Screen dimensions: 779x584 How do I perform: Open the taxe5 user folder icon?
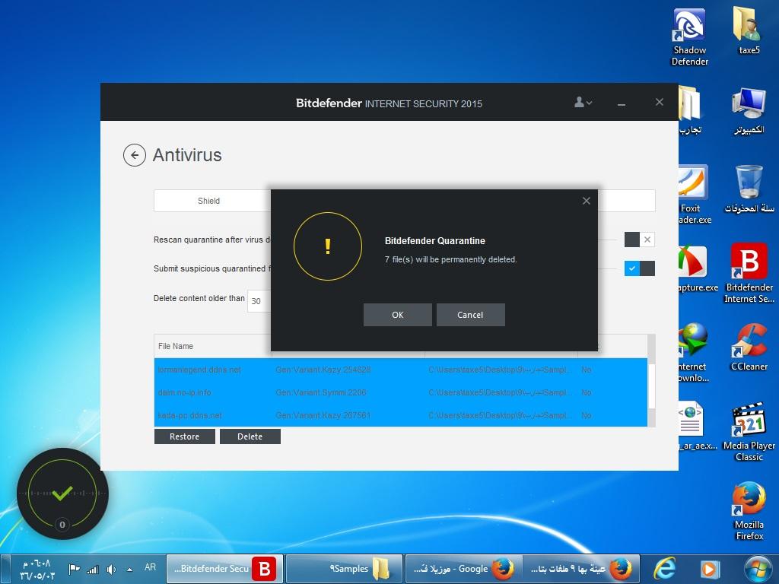point(749,30)
